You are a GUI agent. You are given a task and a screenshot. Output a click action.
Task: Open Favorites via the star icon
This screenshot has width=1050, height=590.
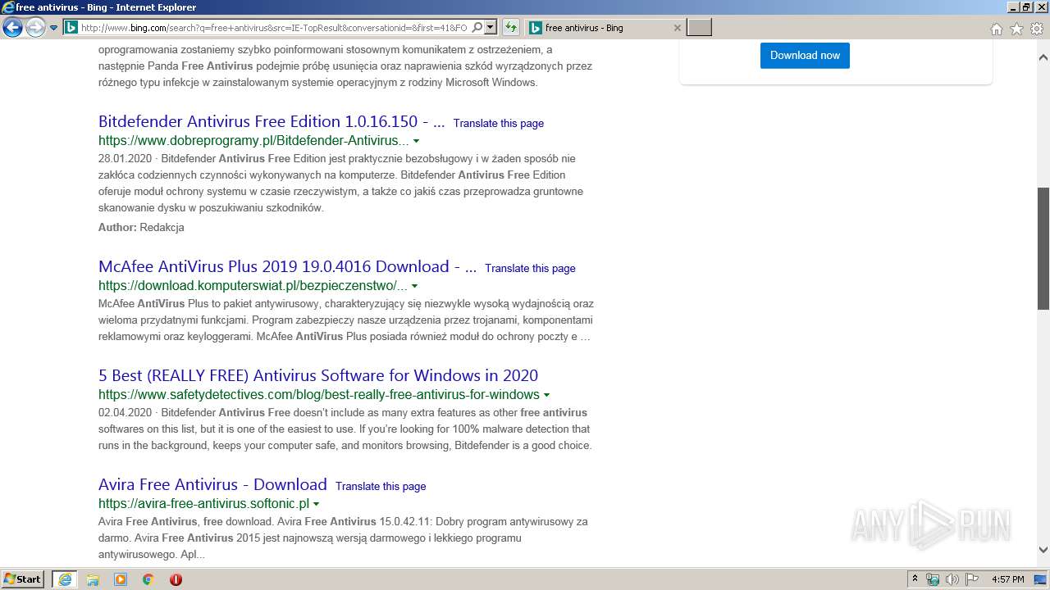pos(1016,29)
